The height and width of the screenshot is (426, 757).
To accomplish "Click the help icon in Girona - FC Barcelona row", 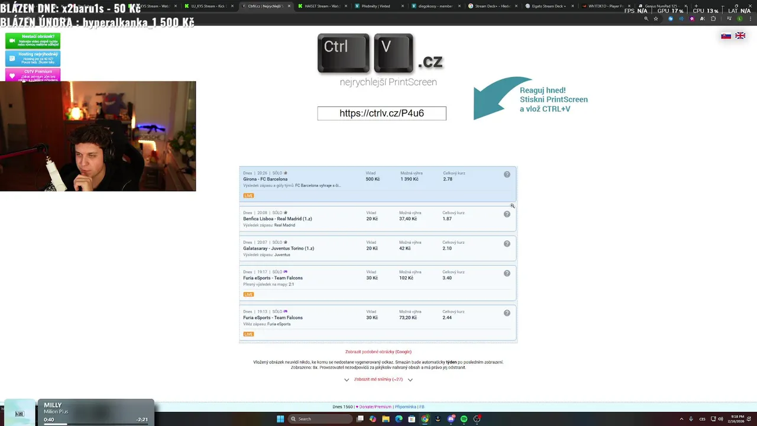I will click(x=507, y=175).
